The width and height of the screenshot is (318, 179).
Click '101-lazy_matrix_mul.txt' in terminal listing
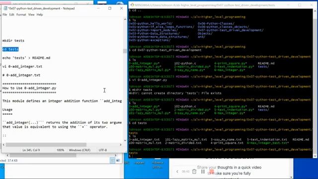coord(186,140)
